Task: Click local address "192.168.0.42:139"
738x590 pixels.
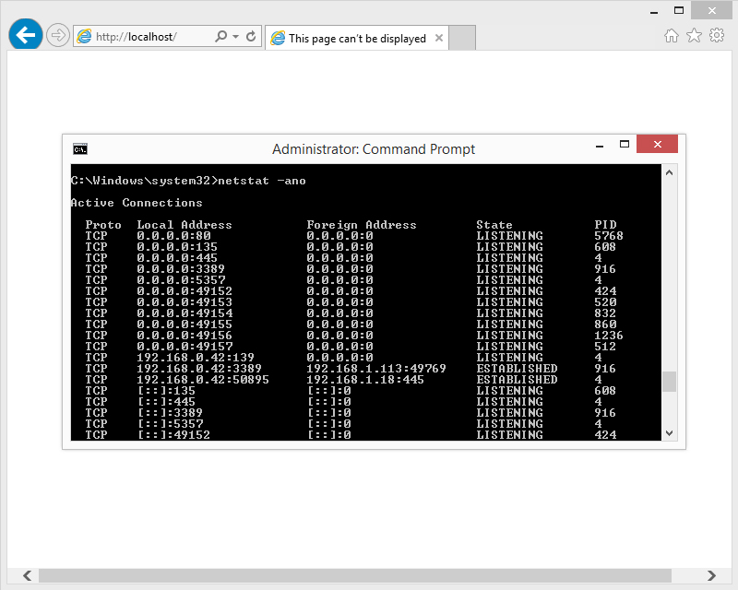Action: [196, 358]
